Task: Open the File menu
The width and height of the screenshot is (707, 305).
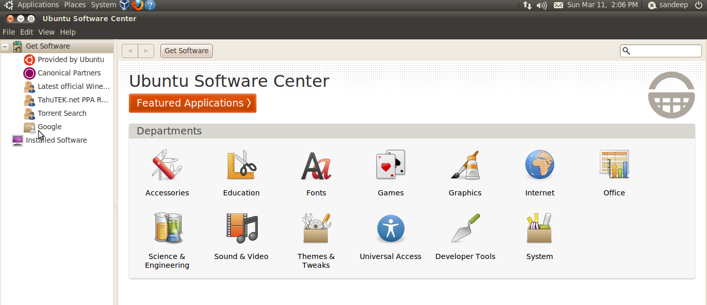Action: pos(9,32)
